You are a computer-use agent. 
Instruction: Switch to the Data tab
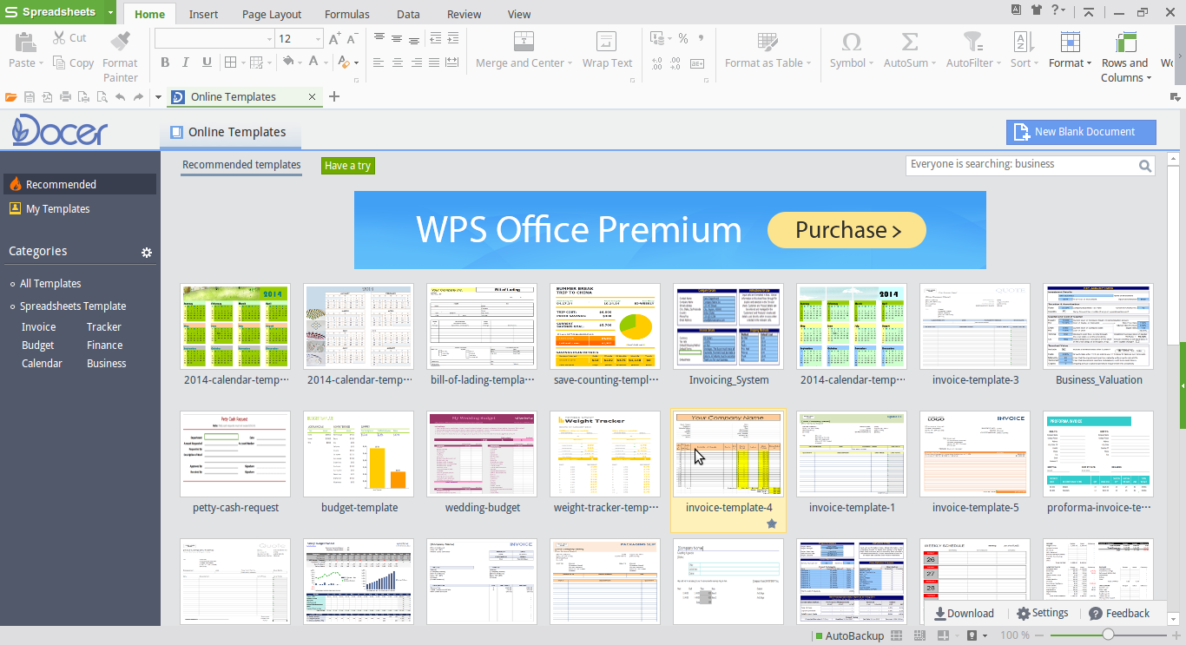408,14
